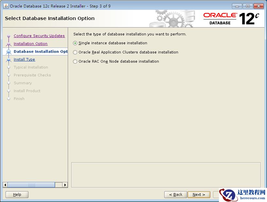Select Database Installation Option step in sidebar
The image size is (267, 202).
[x=41, y=51]
